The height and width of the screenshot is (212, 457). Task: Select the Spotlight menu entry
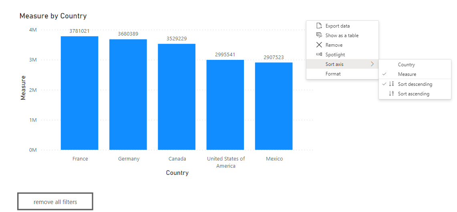342,55
